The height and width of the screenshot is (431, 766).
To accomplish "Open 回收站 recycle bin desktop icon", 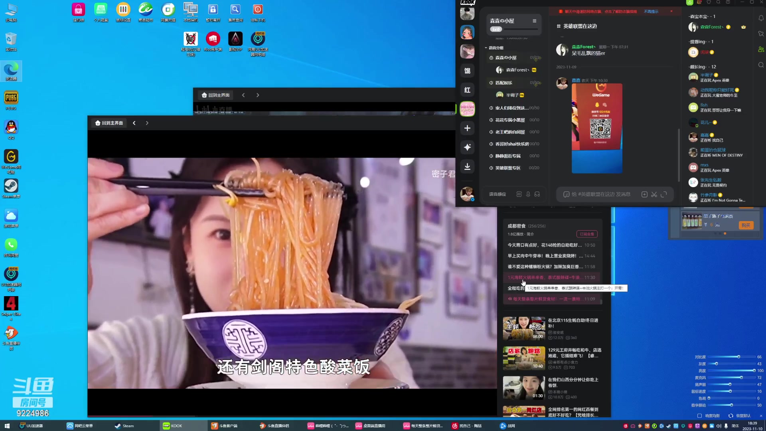I will (11, 42).
